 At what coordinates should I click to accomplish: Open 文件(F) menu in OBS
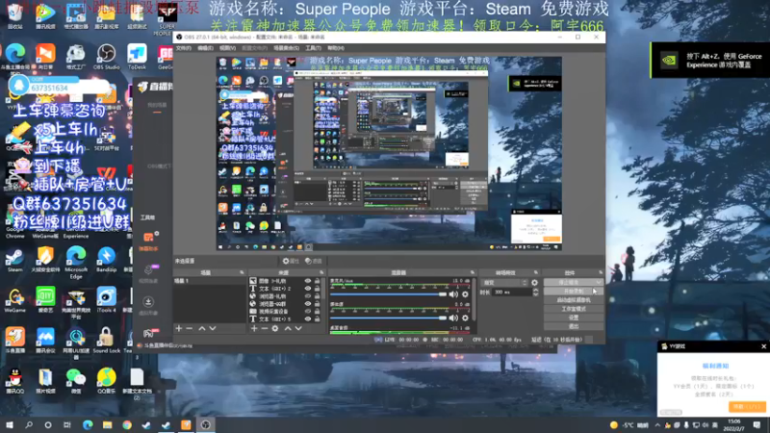pyautogui.click(x=183, y=48)
